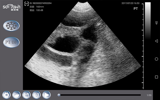Open settings with the gear icon
160x100 pixels.
click(x=6, y=95)
